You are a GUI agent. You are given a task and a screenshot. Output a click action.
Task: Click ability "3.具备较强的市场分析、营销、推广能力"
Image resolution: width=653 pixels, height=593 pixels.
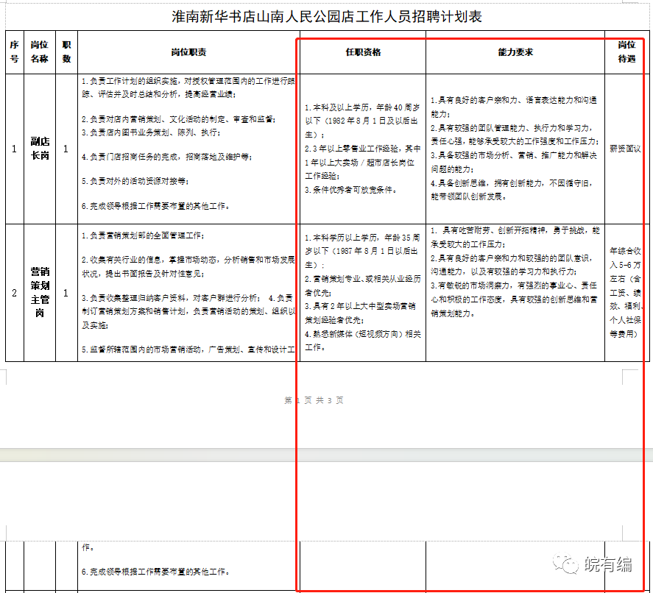click(514, 163)
